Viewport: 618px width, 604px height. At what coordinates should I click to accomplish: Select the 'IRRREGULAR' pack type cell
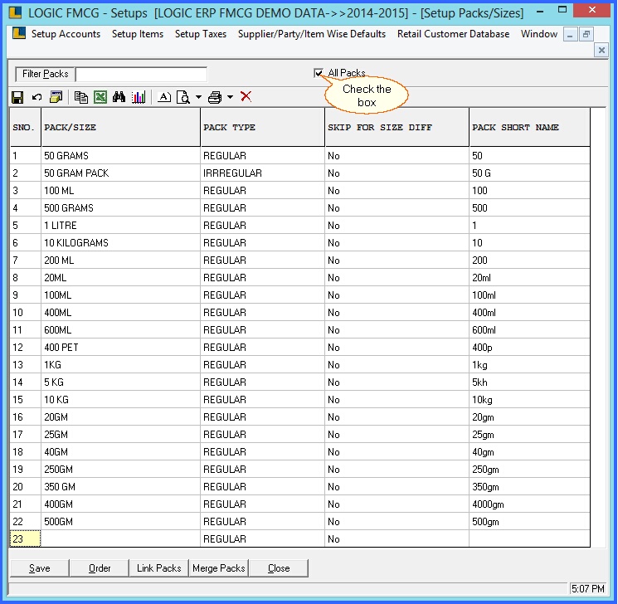262,173
